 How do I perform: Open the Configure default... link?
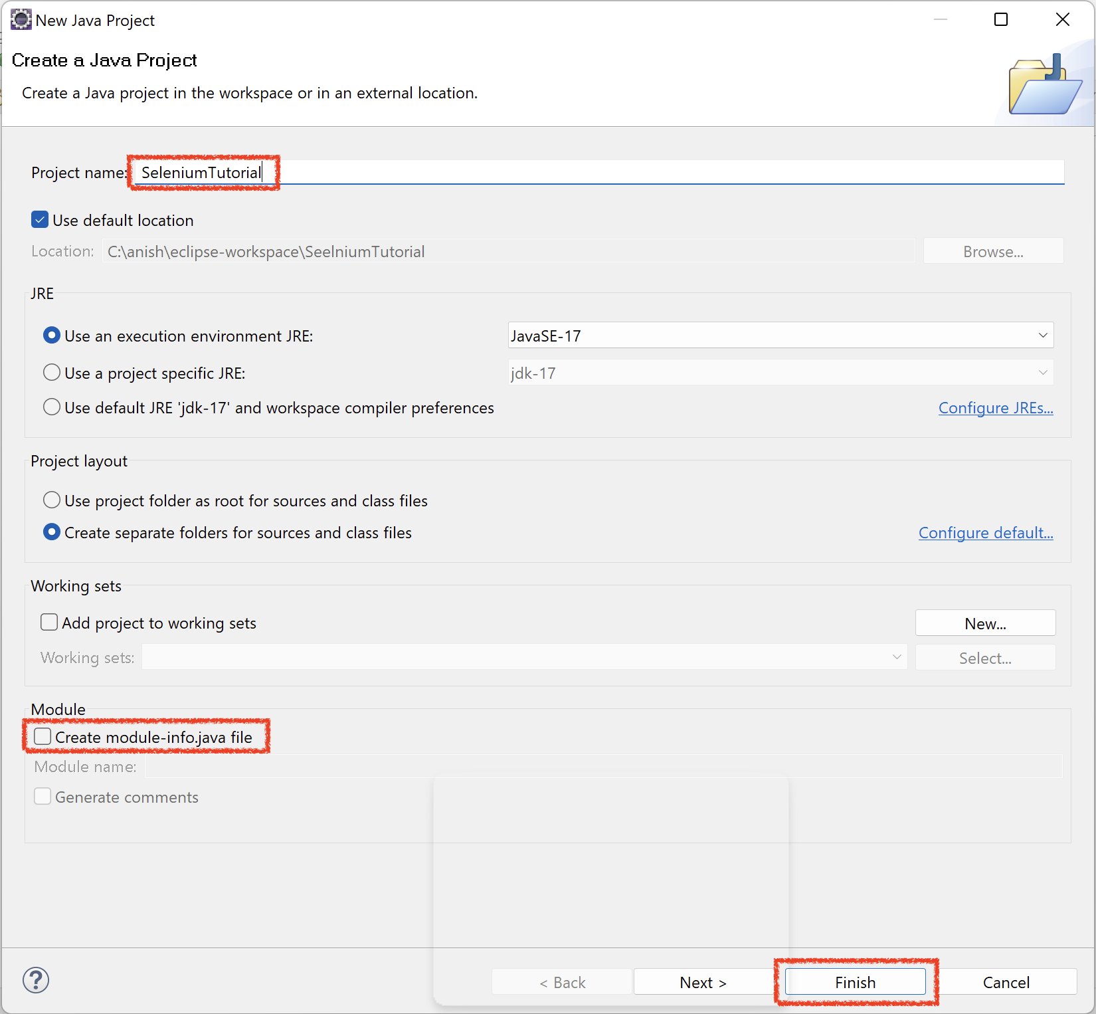(x=986, y=533)
